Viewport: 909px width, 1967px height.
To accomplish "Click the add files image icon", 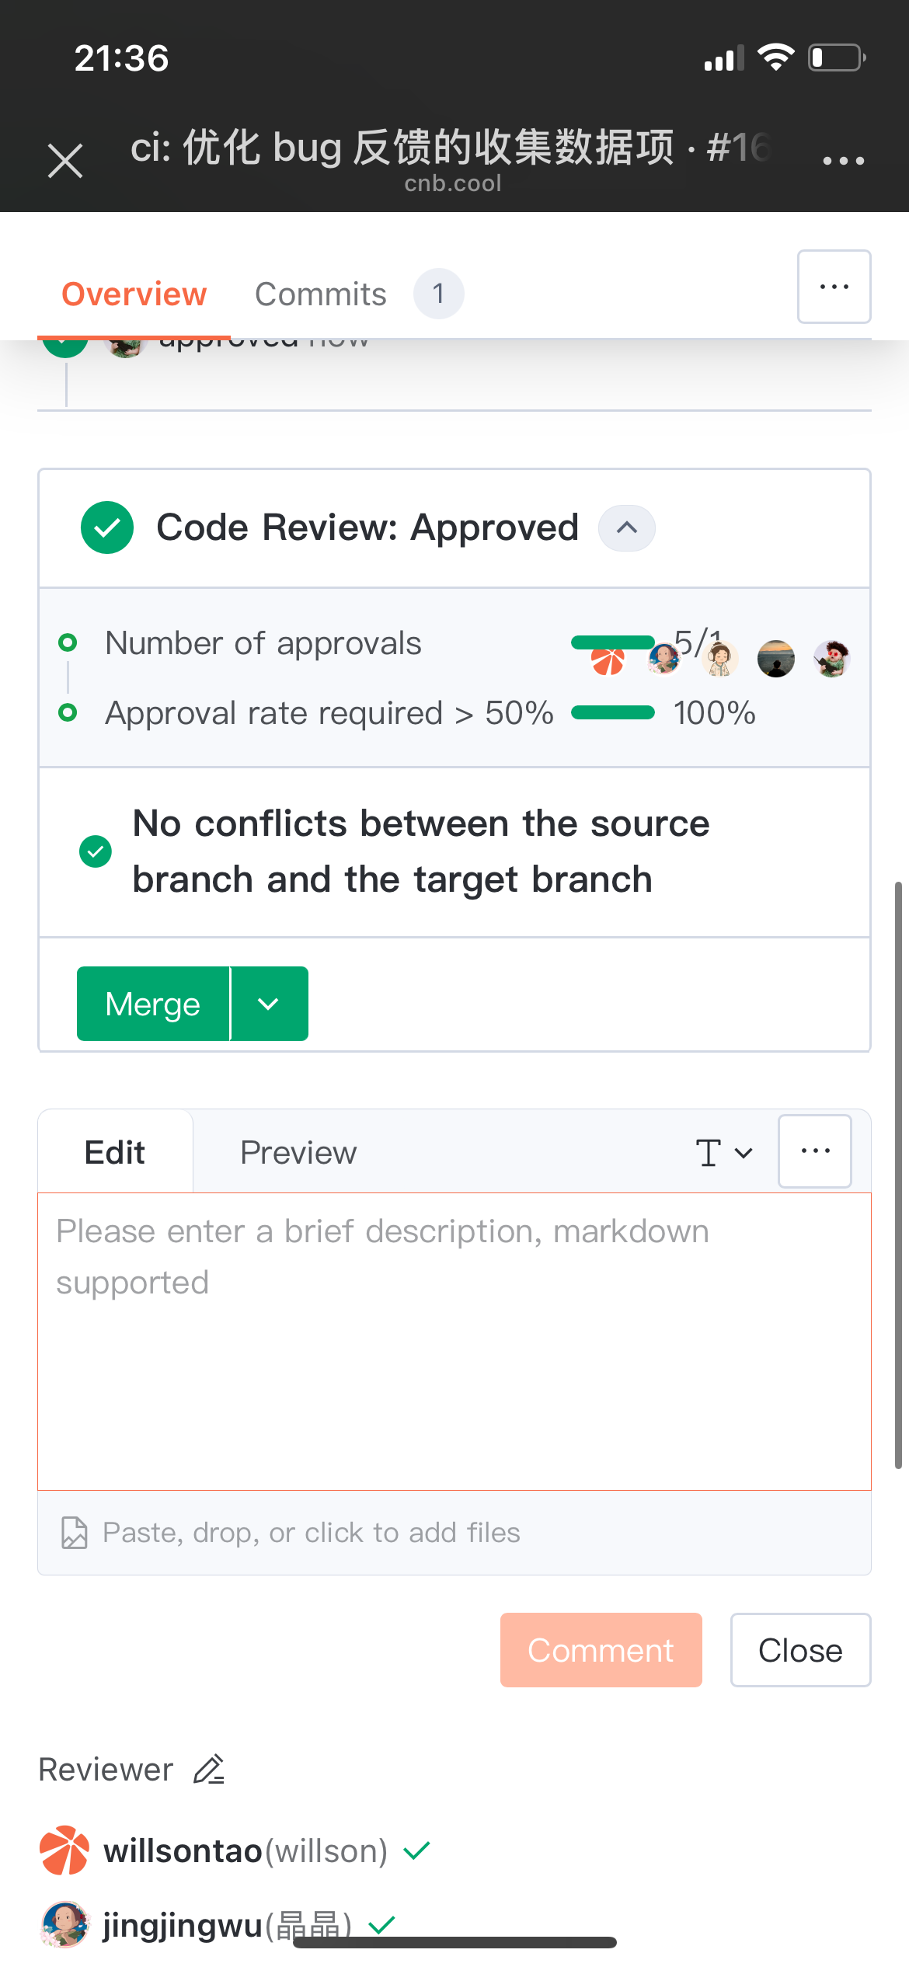I will tap(75, 1533).
